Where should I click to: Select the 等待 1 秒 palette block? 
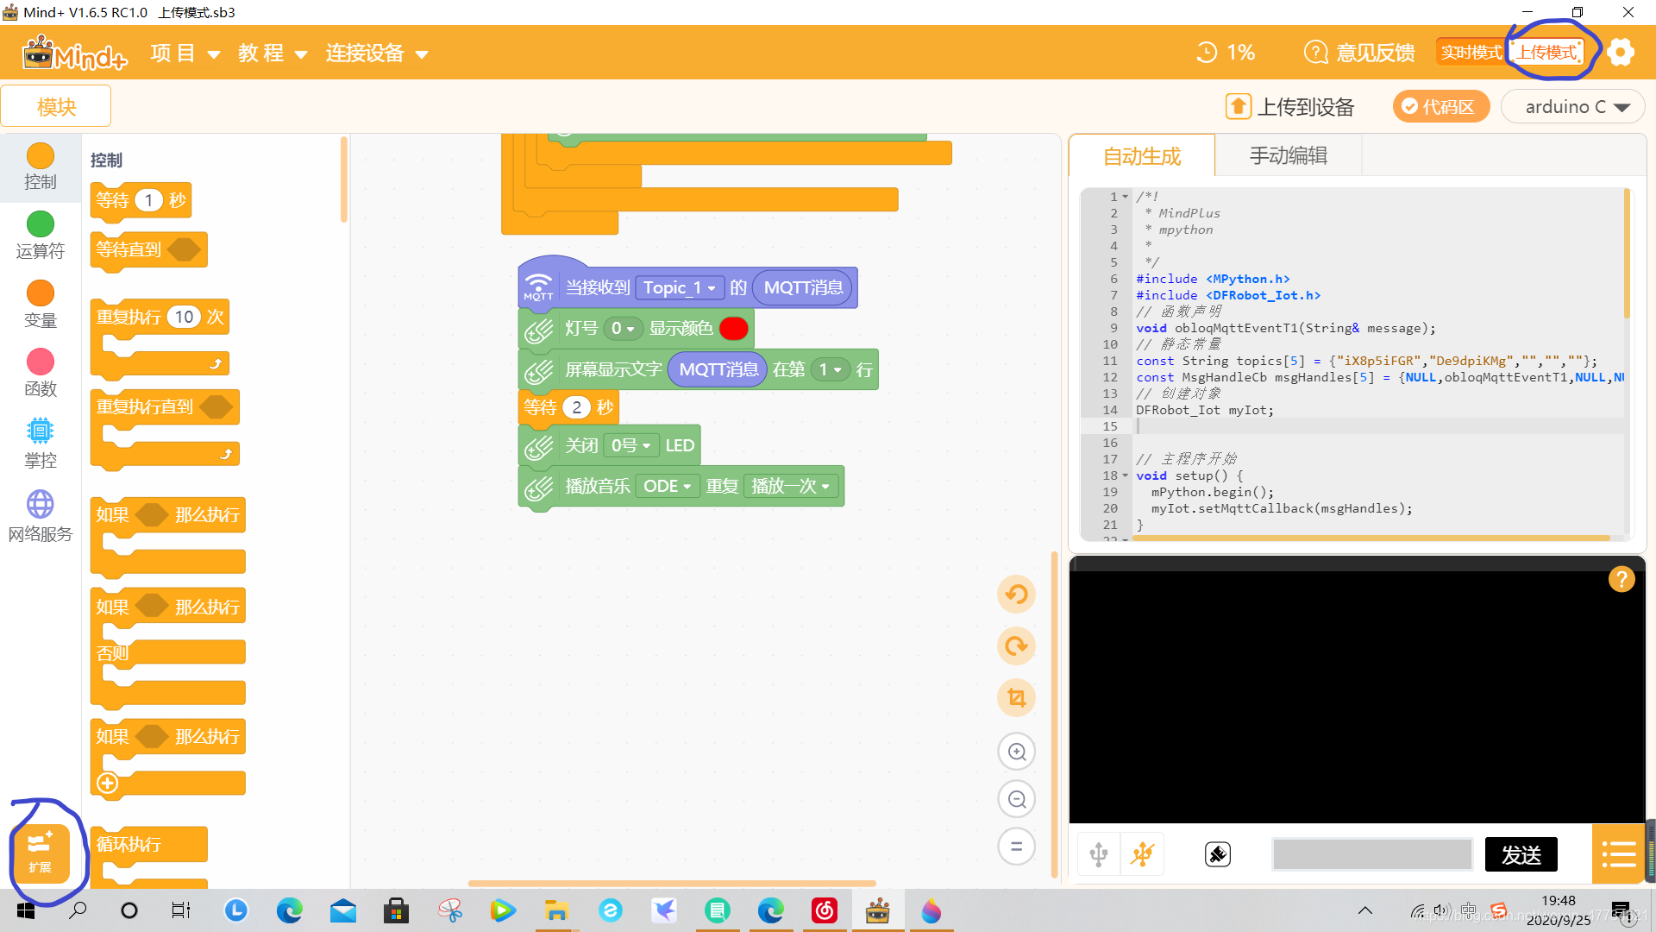click(x=141, y=200)
